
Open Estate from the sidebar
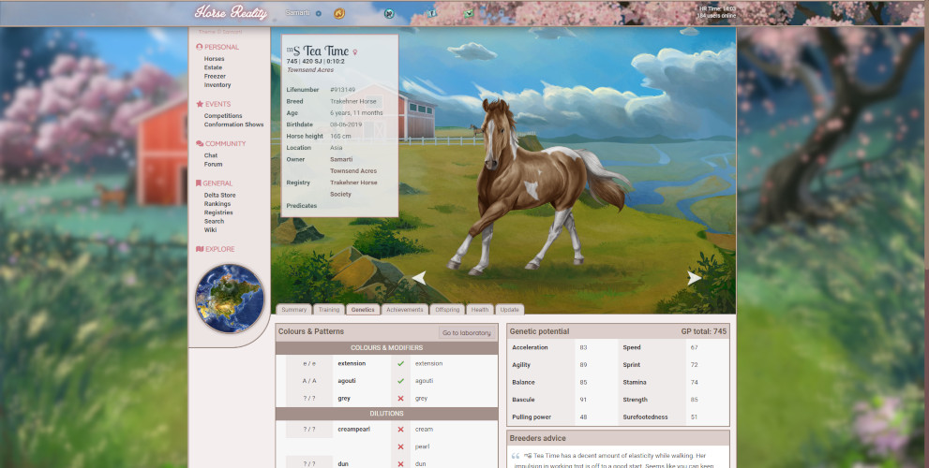coord(214,67)
